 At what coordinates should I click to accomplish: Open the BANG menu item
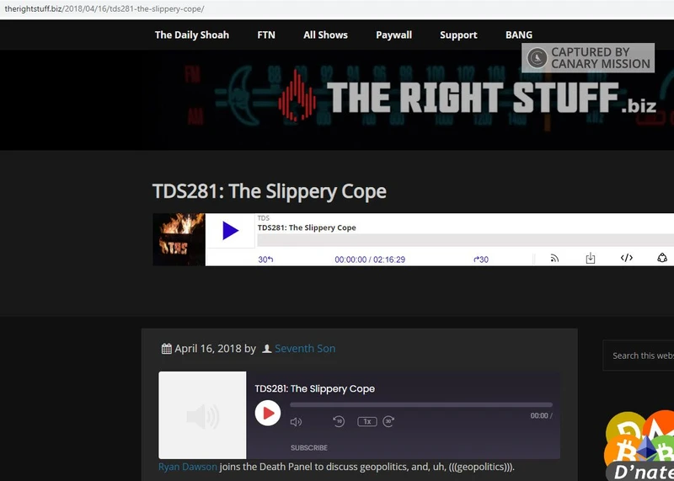519,35
